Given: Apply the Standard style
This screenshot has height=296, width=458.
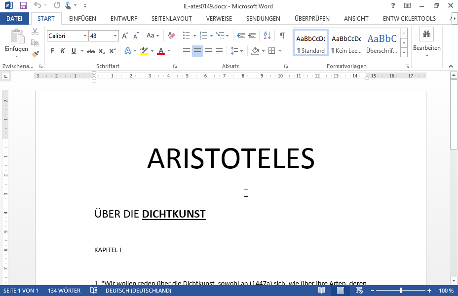Looking at the screenshot, I should pyautogui.click(x=311, y=43).
